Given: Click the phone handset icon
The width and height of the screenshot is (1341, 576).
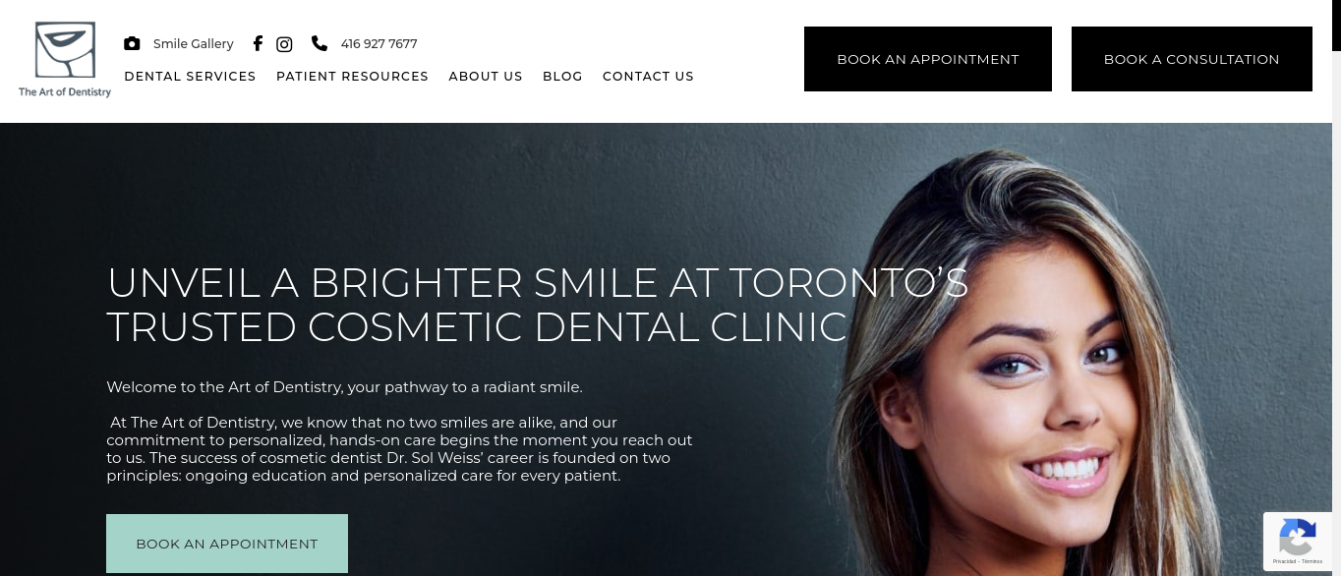Looking at the screenshot, I should coord(320,43).
